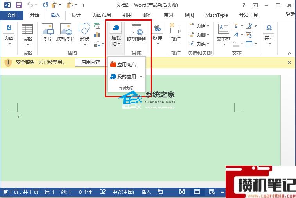This screenshot has height=198, width=296.
Task: Open the 形状 shapes gallery
Action: click(x=84, y=35)
